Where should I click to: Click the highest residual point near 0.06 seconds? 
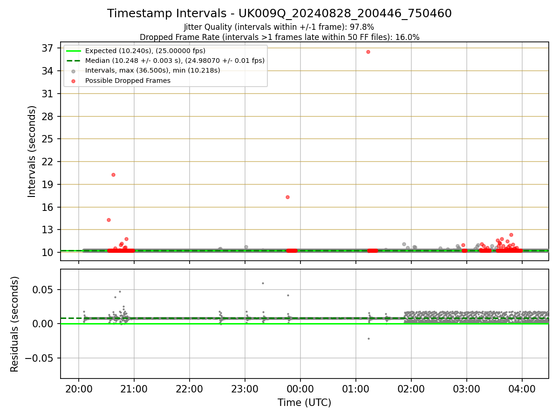(x=263, y=283)
